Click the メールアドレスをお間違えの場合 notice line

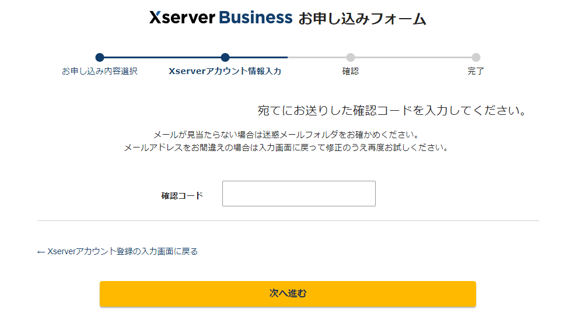286,148
